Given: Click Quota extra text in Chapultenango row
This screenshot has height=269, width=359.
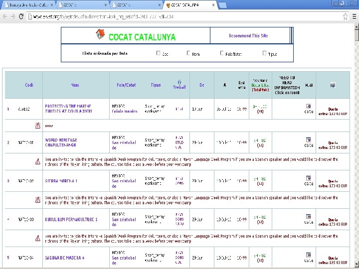Looking at the screenshot, I should point(333,145).
